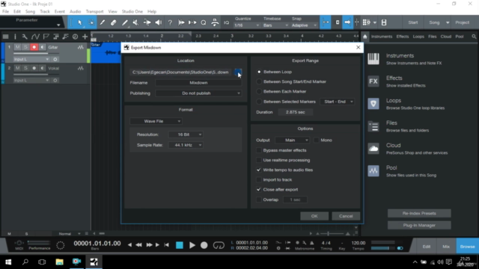Select Between Song Start/End Marker option
Image resolution: width=479 pixels, height=269 pixels.
coord(259,81)
